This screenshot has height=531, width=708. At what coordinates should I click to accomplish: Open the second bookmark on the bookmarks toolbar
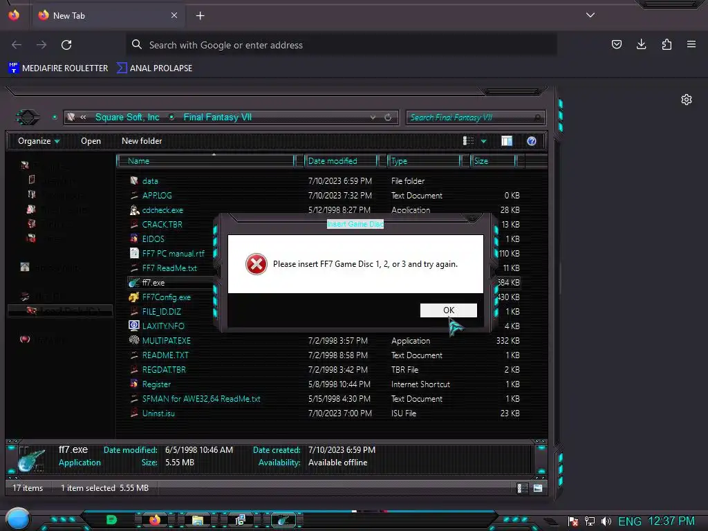[x=154, y=68]
